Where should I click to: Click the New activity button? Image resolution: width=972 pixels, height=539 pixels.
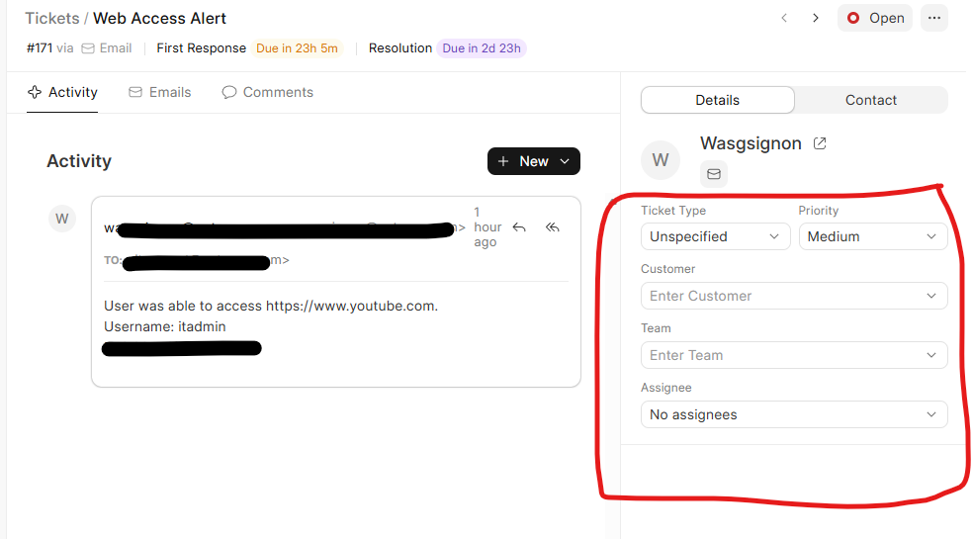(x=533, y=161)
